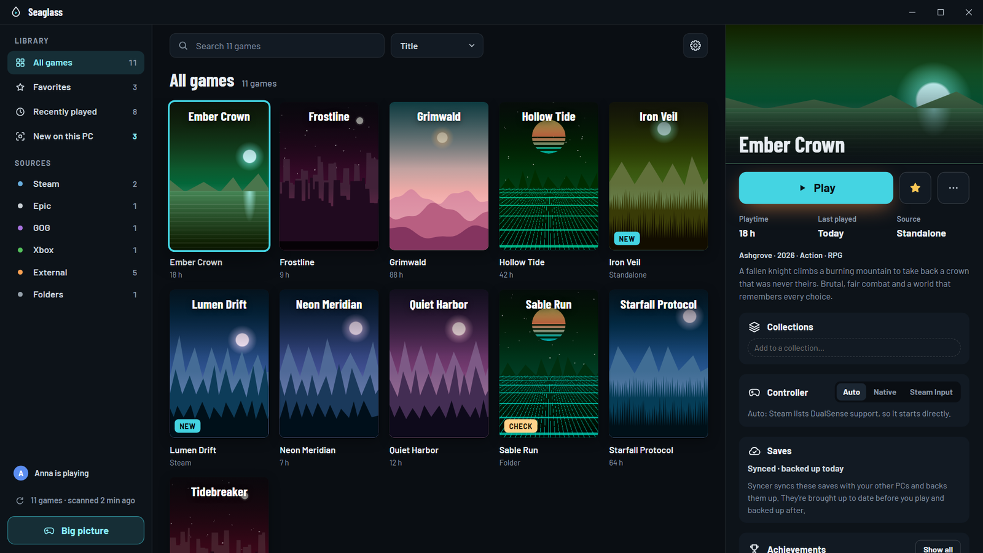Select the Iron Veil game cover
The height and width of the screenshot is (553, 983).
[659, 176]
